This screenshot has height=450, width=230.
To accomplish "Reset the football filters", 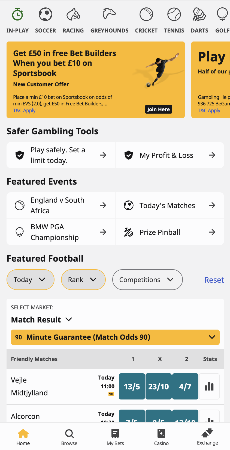I will 214,280.
